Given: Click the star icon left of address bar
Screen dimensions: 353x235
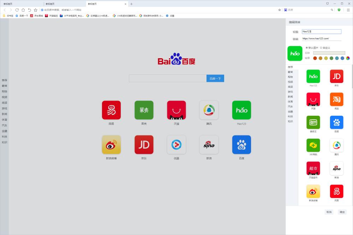Looking at the screenshot, I should pos(36,10).
